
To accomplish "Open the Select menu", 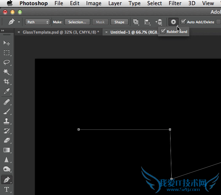I will (x=154, y=3).
